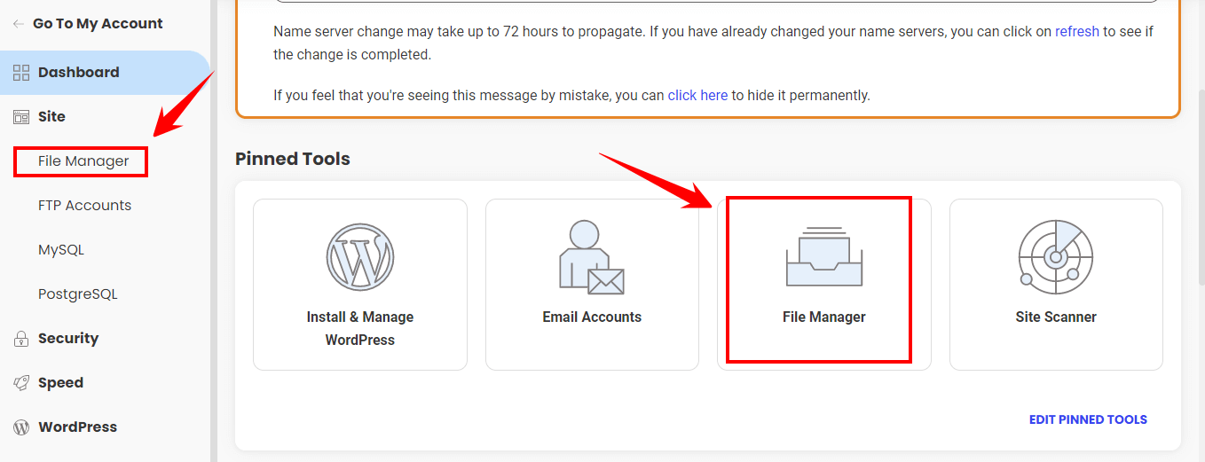The image size is (1205, 462).
Task: Click the 'click here' link
Action: (697, 95)
